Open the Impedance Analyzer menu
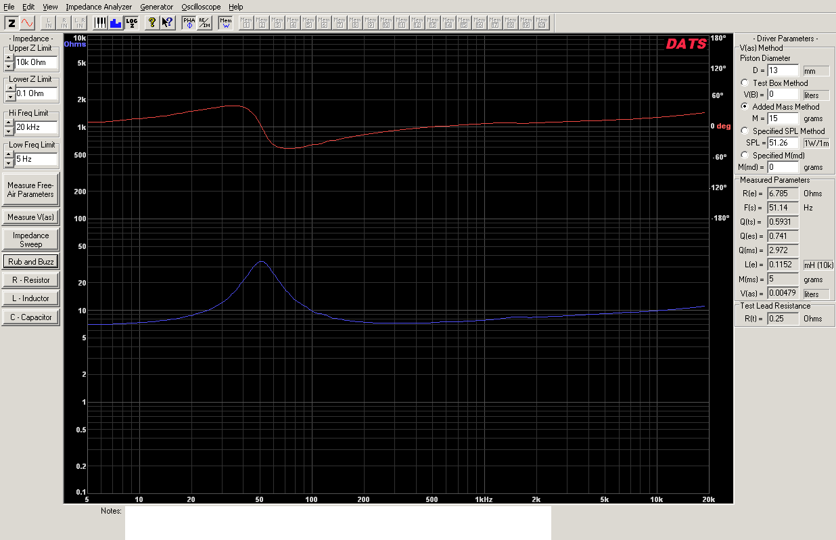Screen dimensions: 836x540 [x=99, y=7]
